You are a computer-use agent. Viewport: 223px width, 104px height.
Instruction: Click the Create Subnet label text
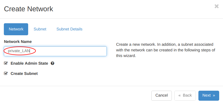click(x=24, y=74)
